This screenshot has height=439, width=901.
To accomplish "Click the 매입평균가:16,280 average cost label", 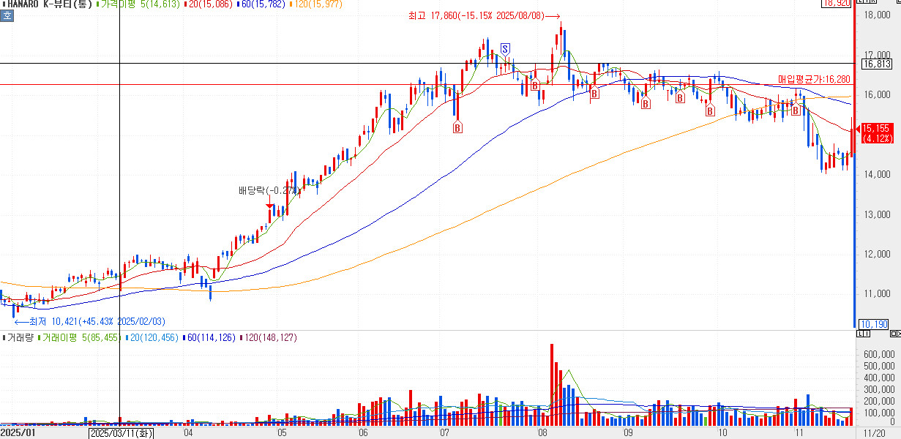I will tap(814, 78).
